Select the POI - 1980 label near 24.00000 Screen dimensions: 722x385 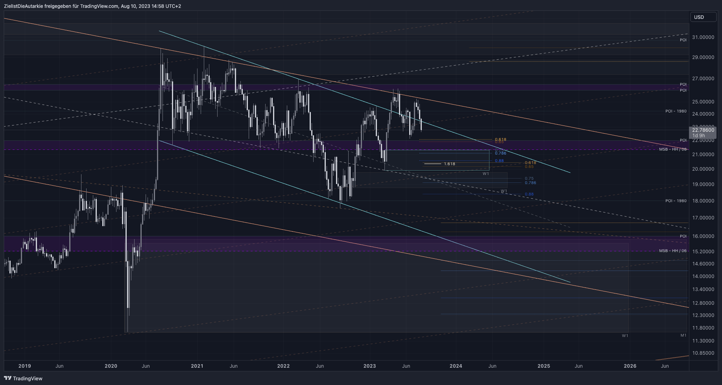pos(676,111)
